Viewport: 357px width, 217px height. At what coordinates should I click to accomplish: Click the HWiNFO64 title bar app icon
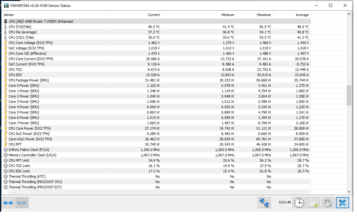(x=6, y=5)
